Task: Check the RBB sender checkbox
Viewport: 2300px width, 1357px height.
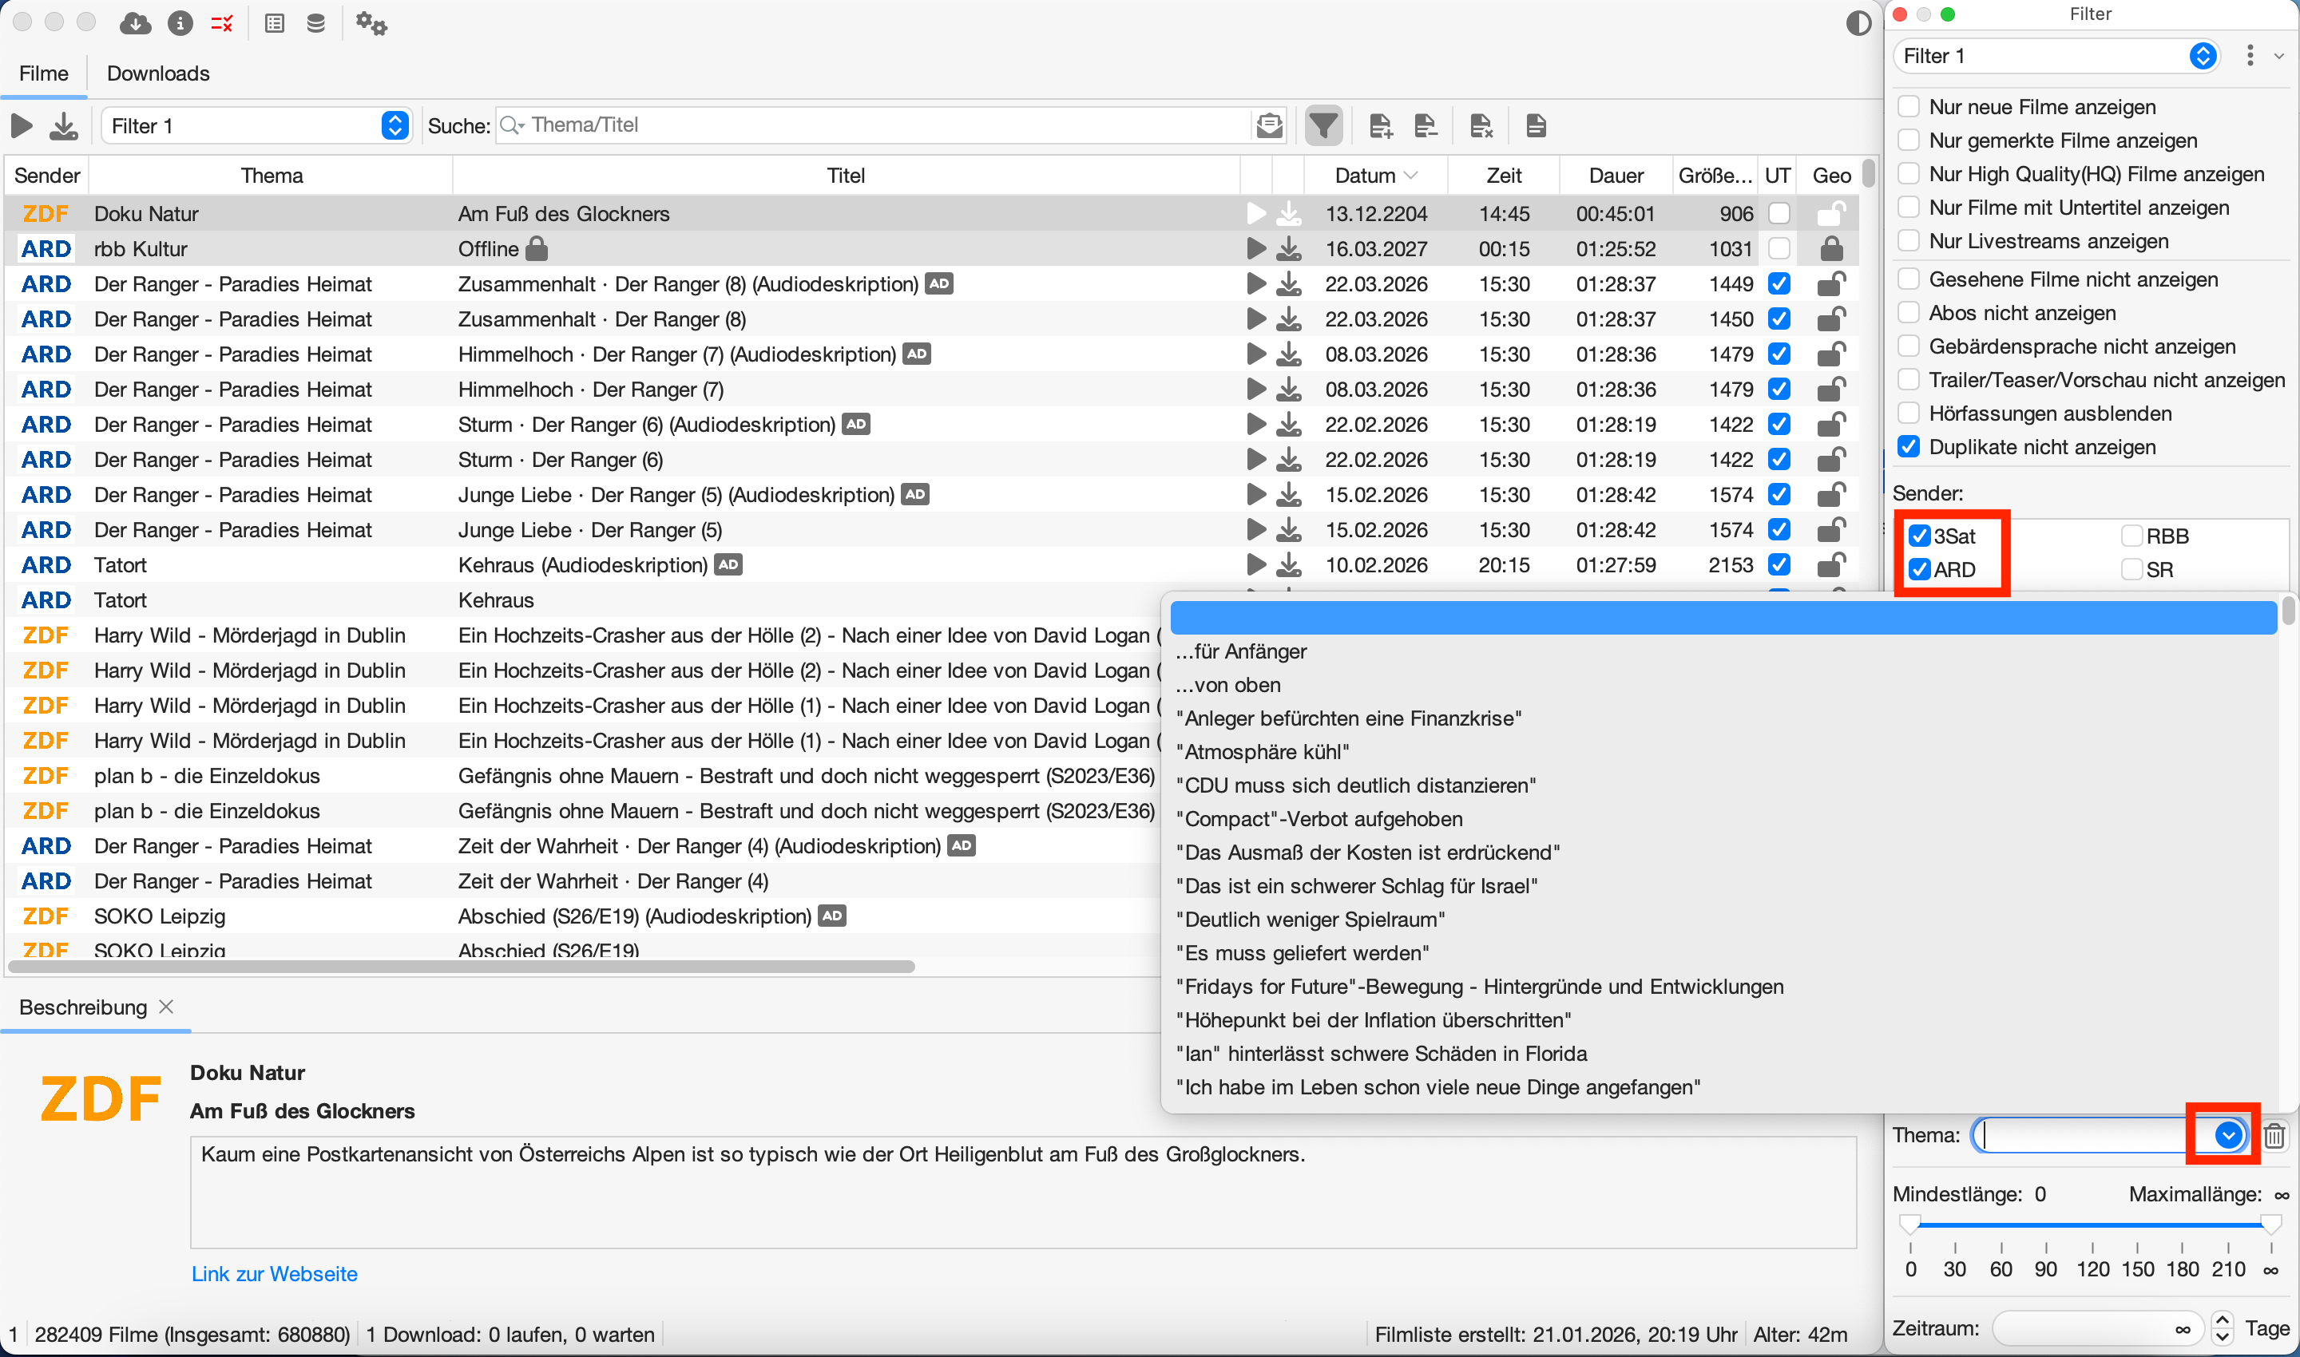Action: coord(2131,536)
